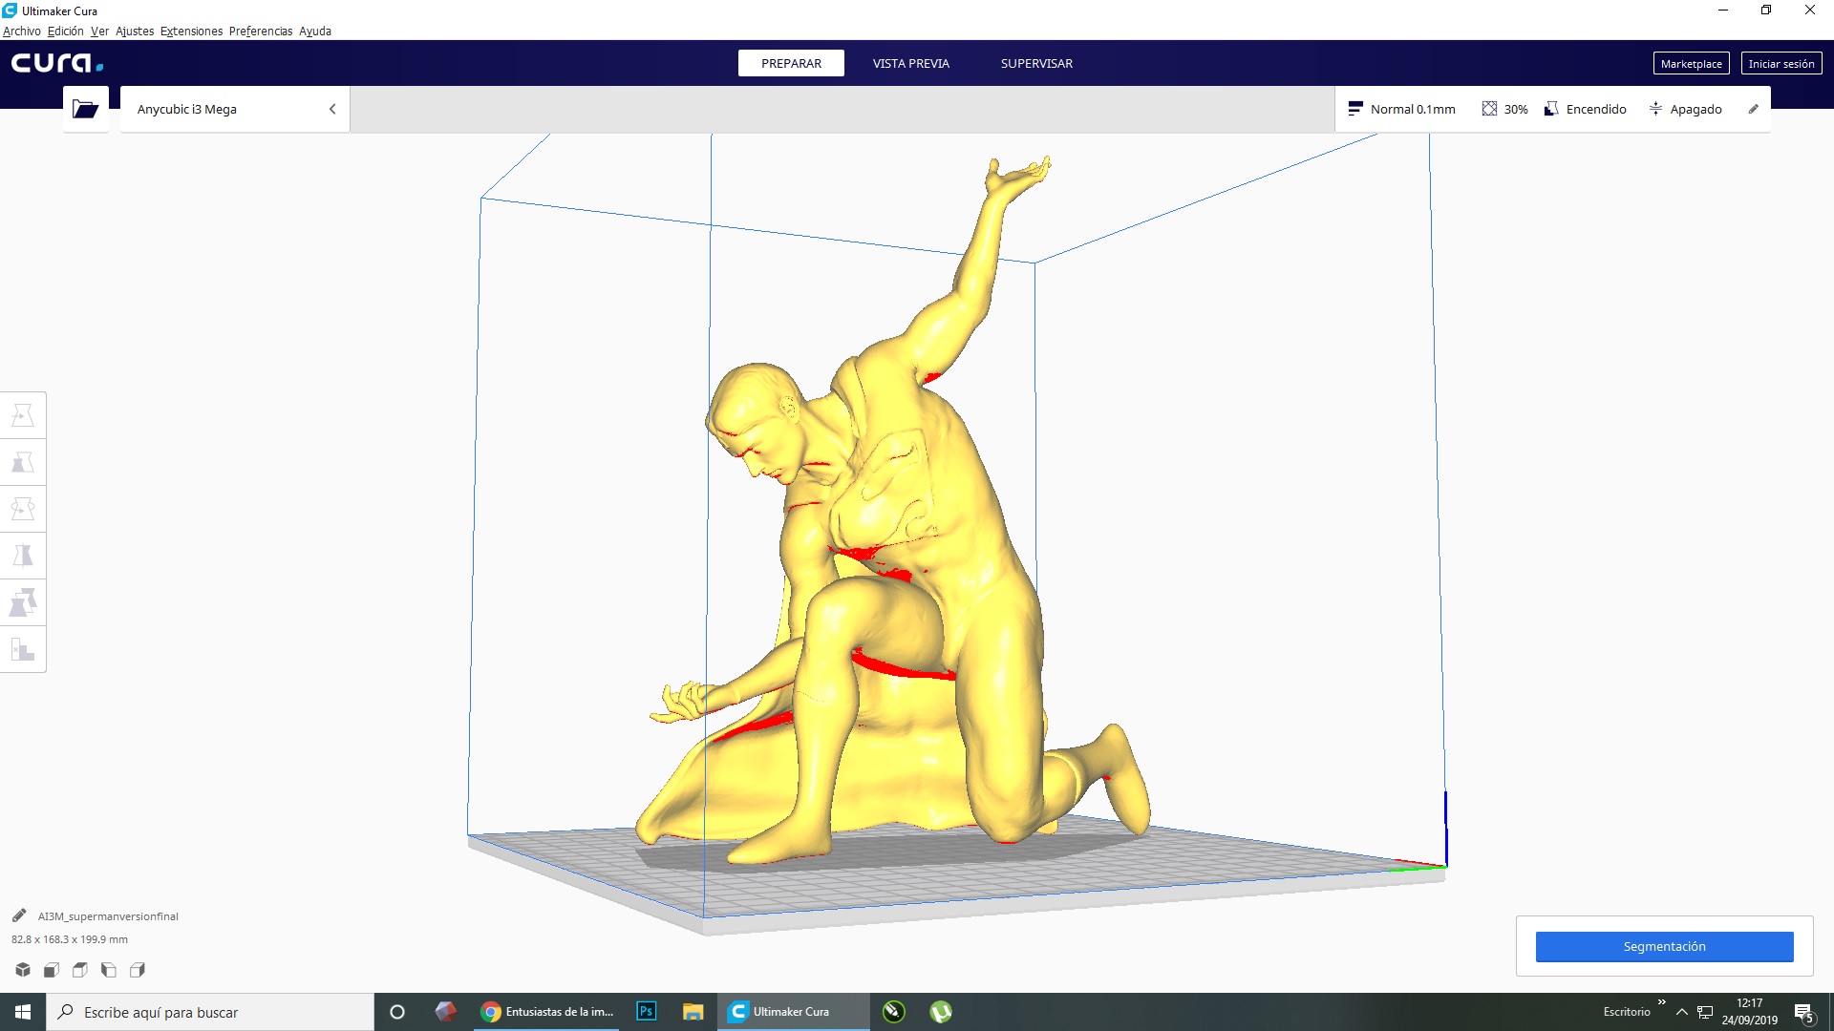Image resolution: width=1834 pixels, height=1031 pixels.
Task: Switch to left side view cube
Action: [109, 970]
